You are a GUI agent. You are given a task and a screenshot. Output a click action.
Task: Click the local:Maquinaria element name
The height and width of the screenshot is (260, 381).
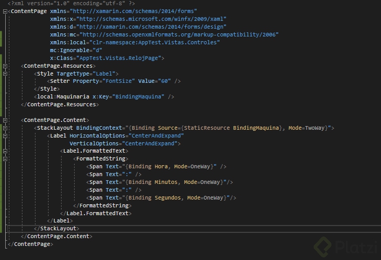coord(63,96)
